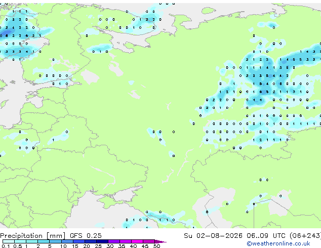The height and width of the screenshot is (248, 321).
Task: Click the '30' legend scale label
Action: click(x=110, y=246)
